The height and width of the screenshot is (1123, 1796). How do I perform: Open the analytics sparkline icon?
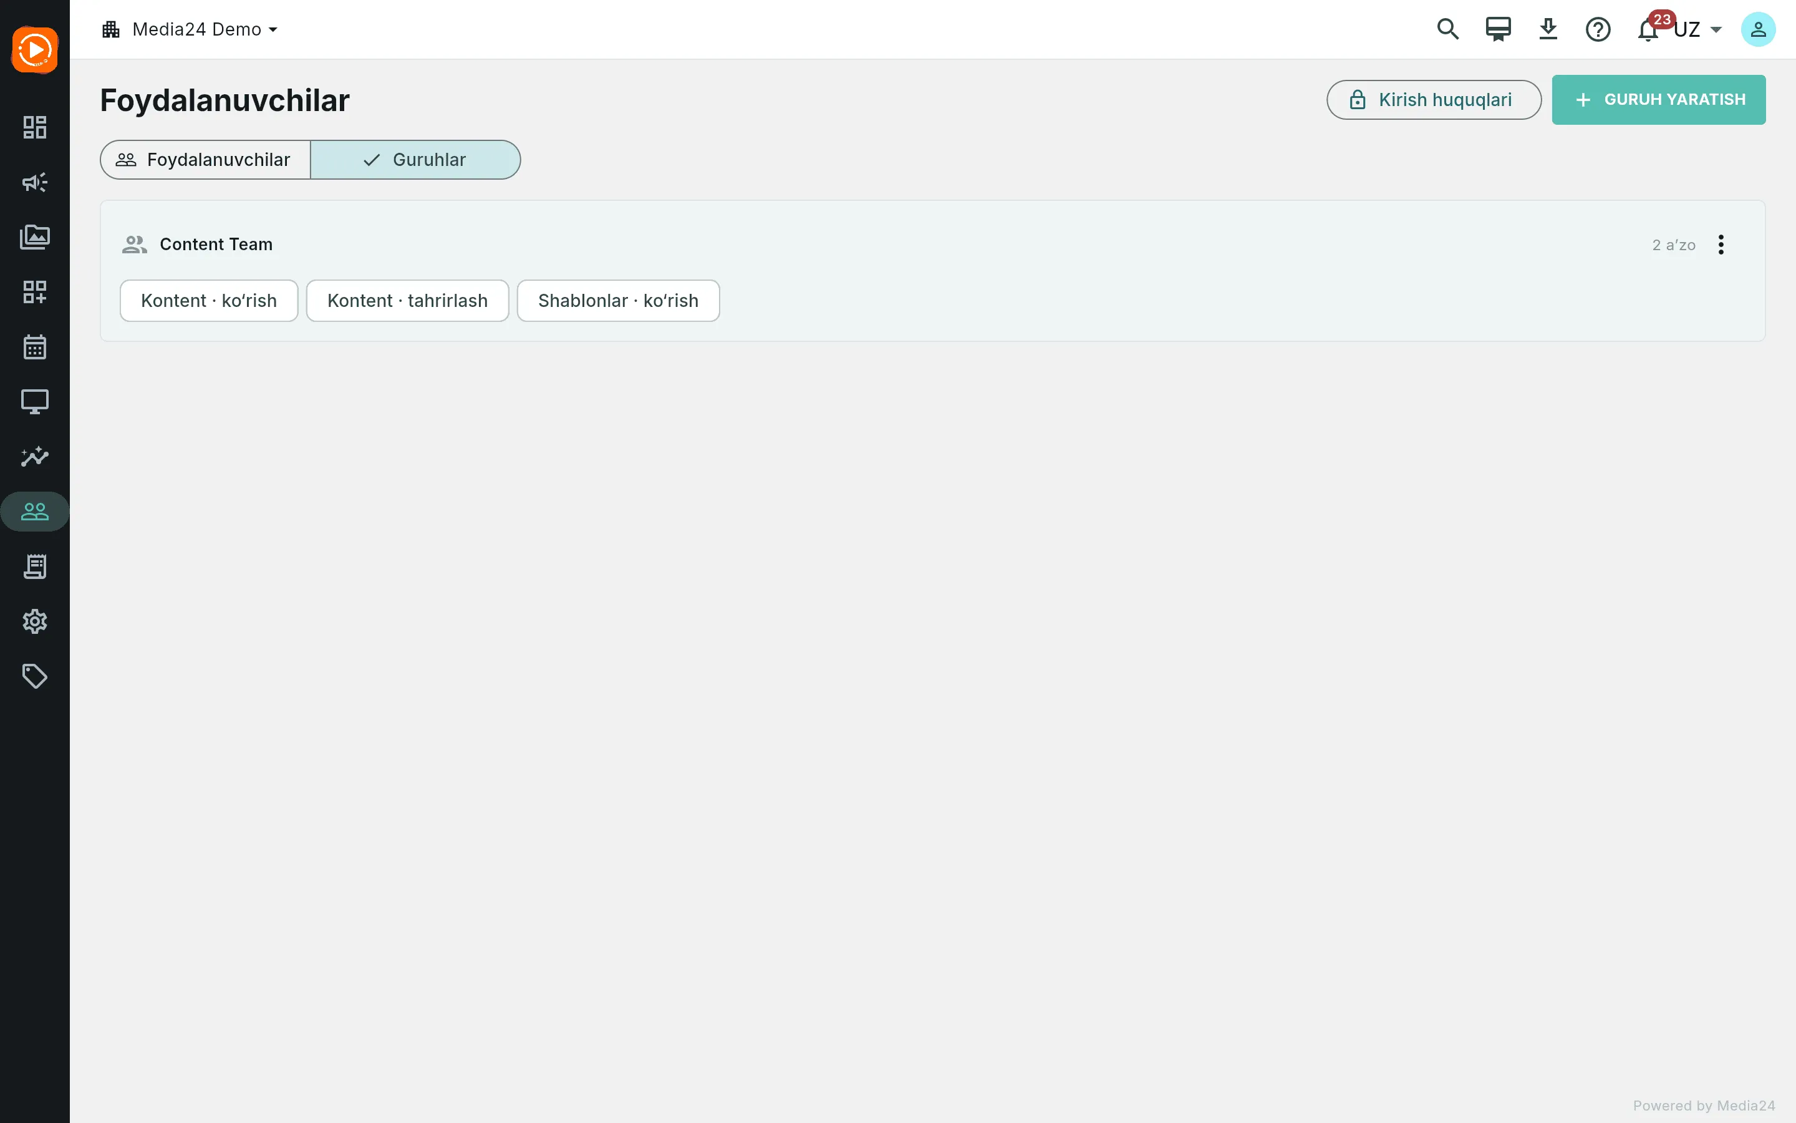[x=35, y=456]
